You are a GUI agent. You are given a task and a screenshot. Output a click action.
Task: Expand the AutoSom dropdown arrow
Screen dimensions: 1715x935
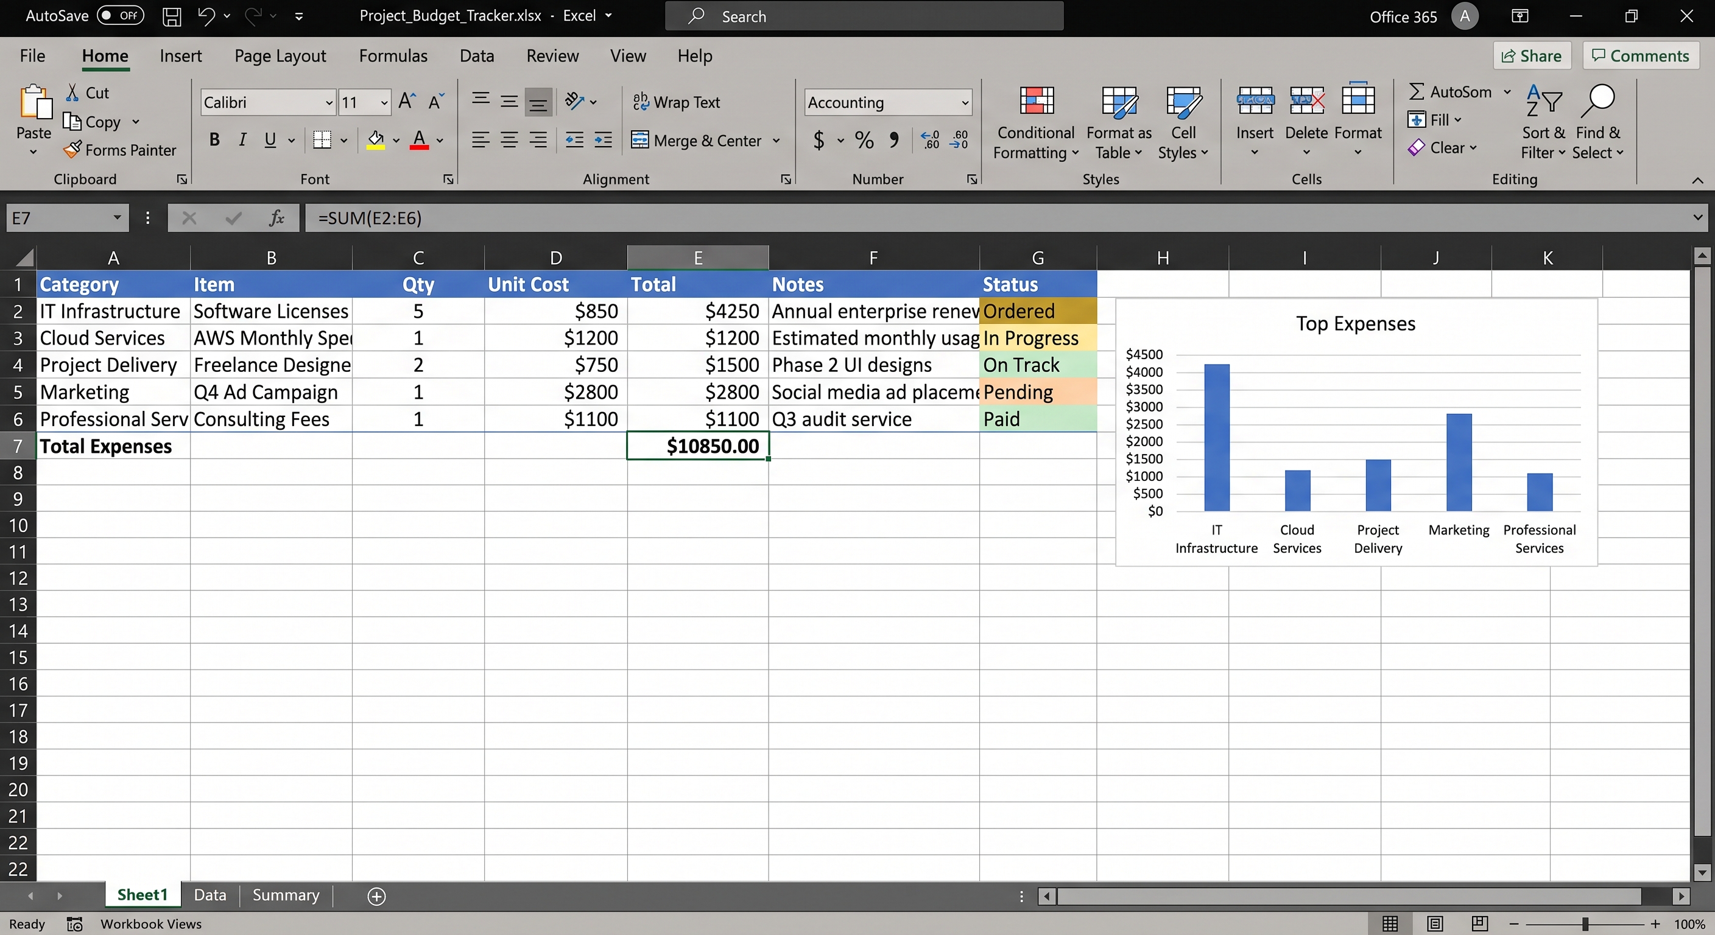1507,92
